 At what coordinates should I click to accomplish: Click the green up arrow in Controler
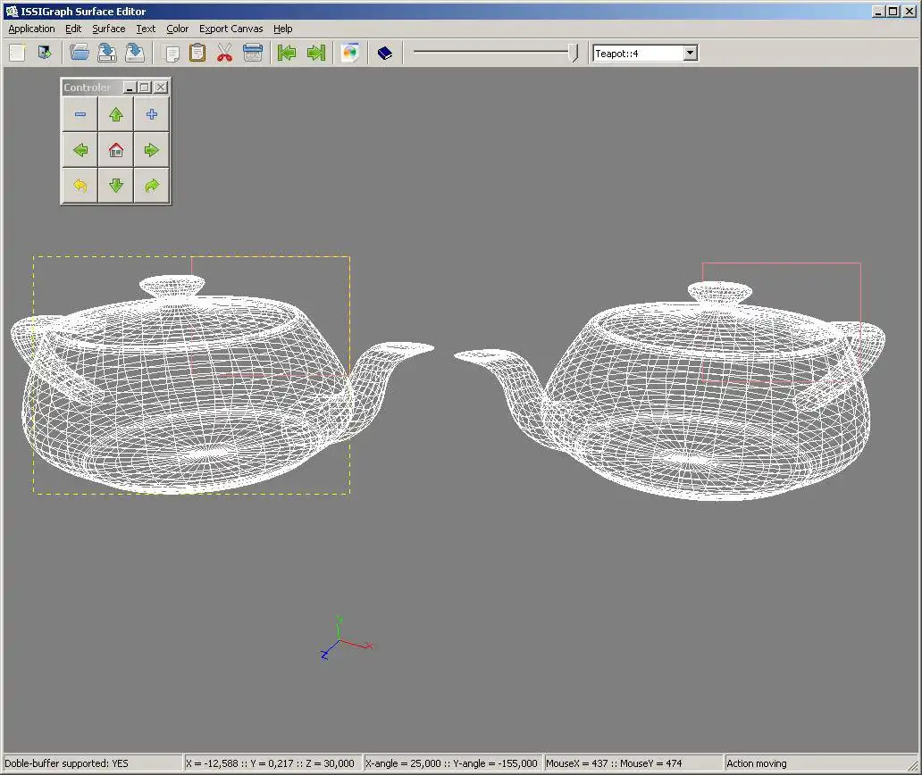116,114
